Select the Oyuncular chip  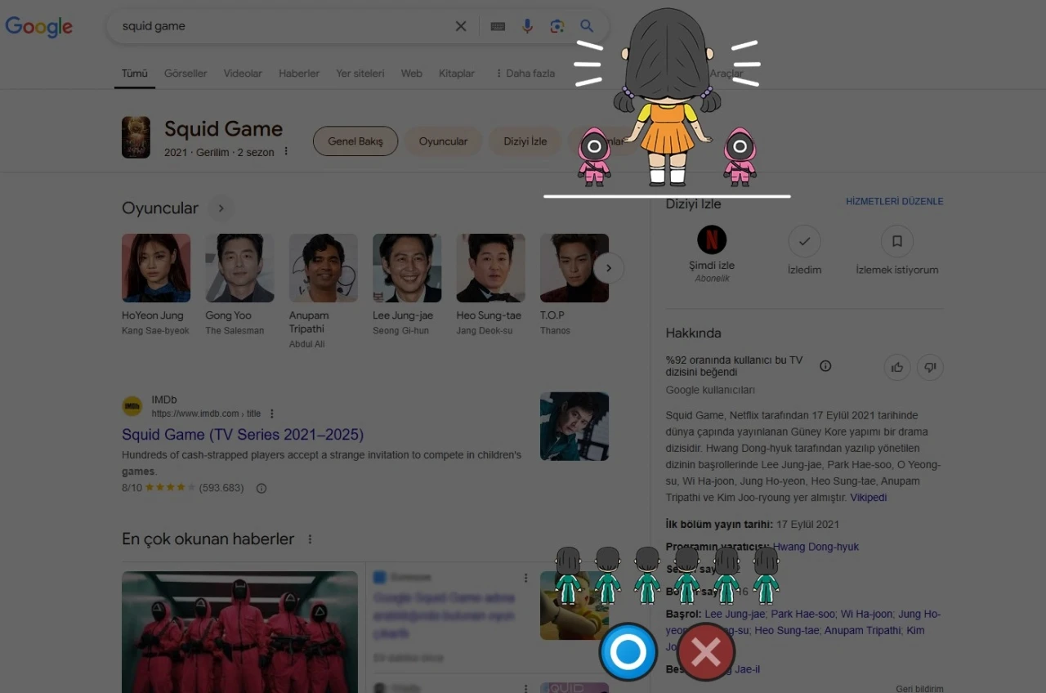point(443,141)
